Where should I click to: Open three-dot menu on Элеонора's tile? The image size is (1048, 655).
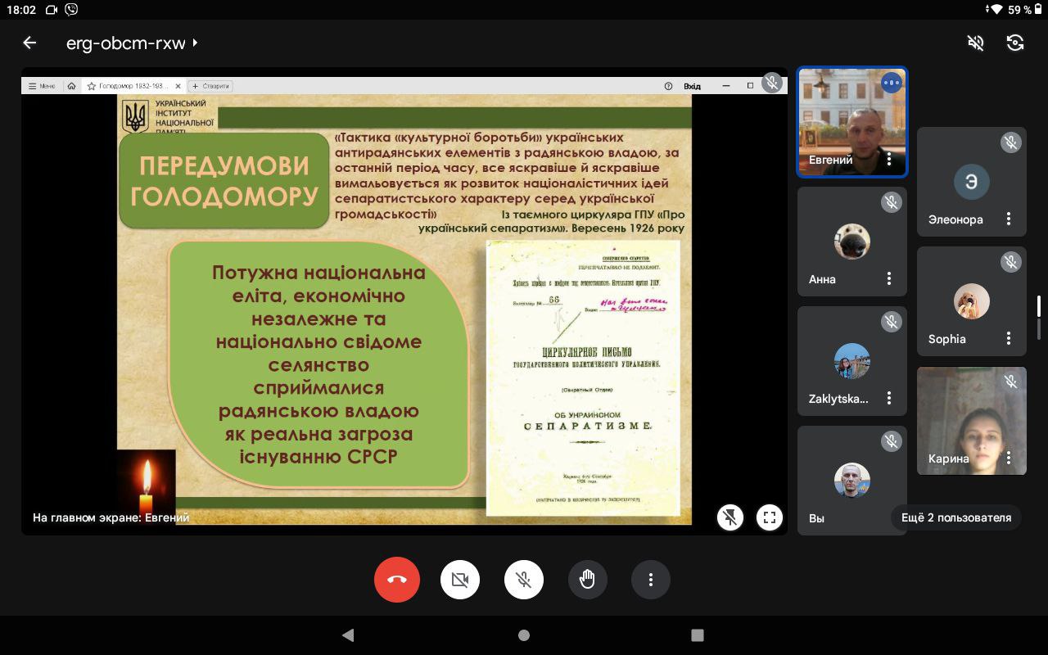pos(1009,219)
